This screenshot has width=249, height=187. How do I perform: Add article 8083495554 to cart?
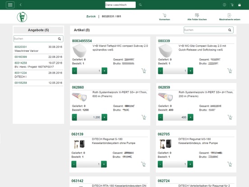pos(144,71)
